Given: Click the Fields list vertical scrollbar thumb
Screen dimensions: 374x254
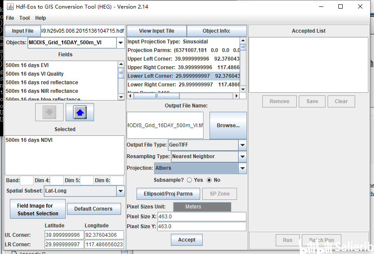Looking at the screenshot, I should coord(121,73).
